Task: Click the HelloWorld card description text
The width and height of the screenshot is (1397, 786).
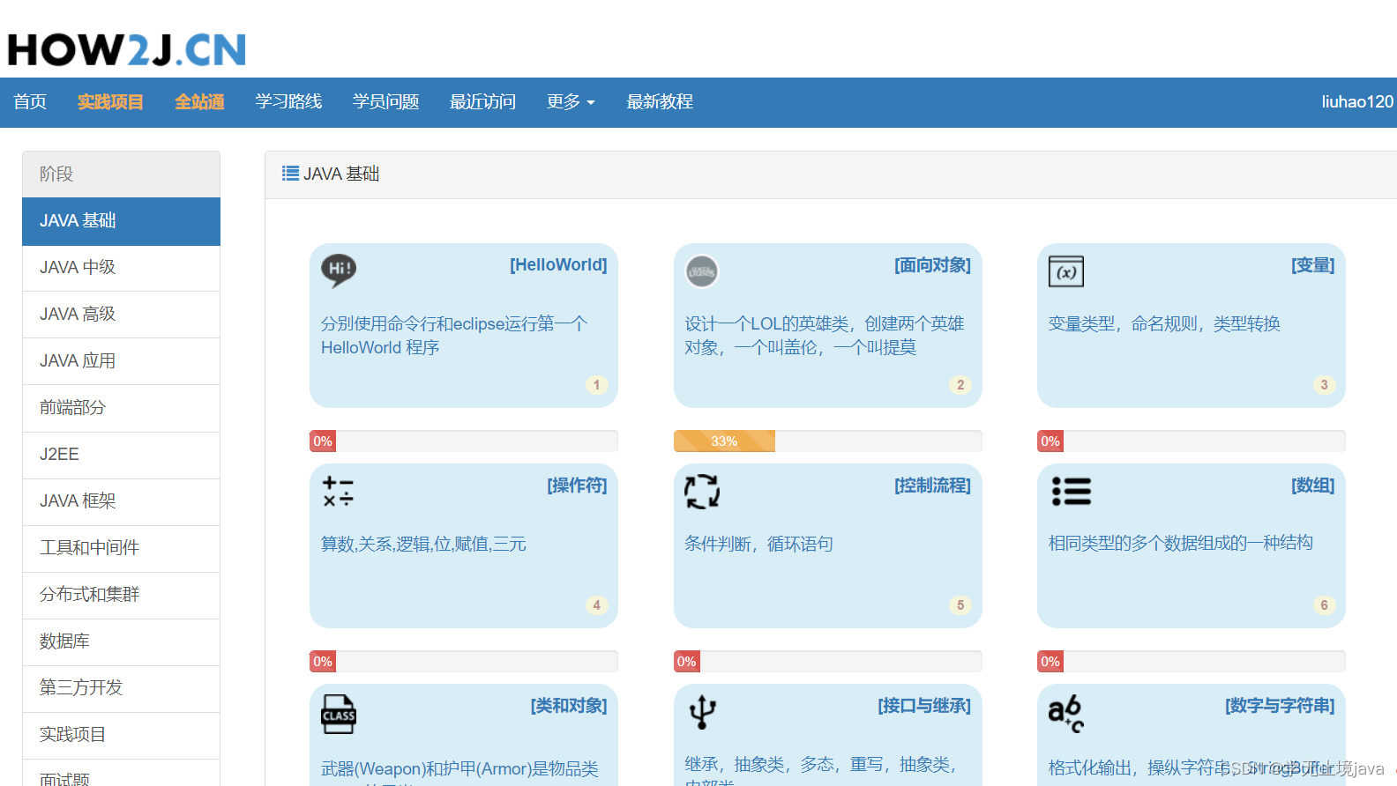Action: pyautogui.click(x=454, y=336)
